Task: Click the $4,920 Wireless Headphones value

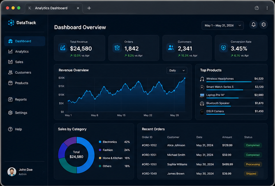Action: tap(259, 79)
